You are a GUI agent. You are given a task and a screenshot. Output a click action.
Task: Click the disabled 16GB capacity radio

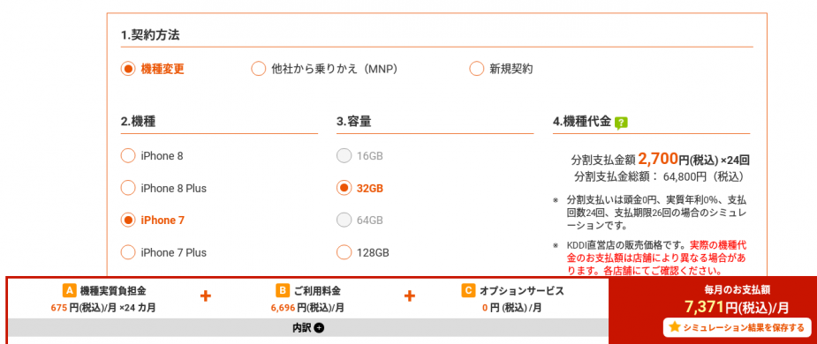344,155
